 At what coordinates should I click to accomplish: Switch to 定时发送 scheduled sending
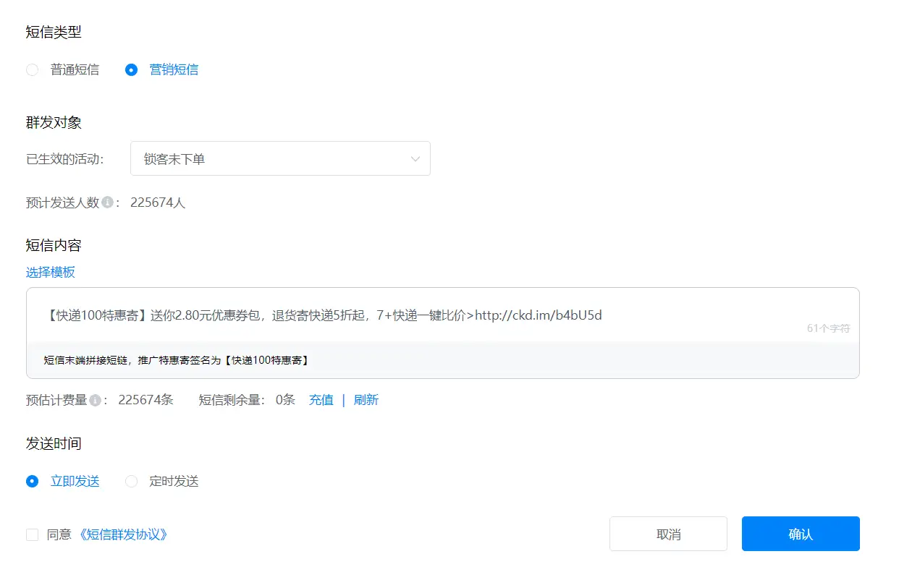(x=131, y=482)
